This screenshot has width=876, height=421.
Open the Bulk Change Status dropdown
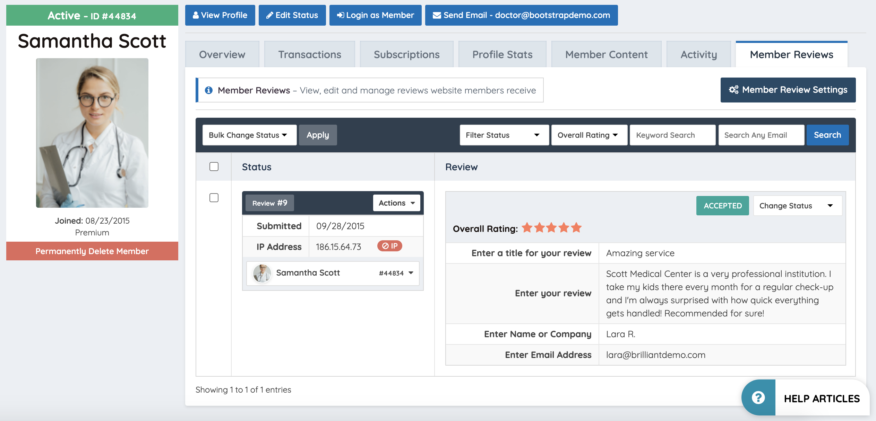[249, 135]
